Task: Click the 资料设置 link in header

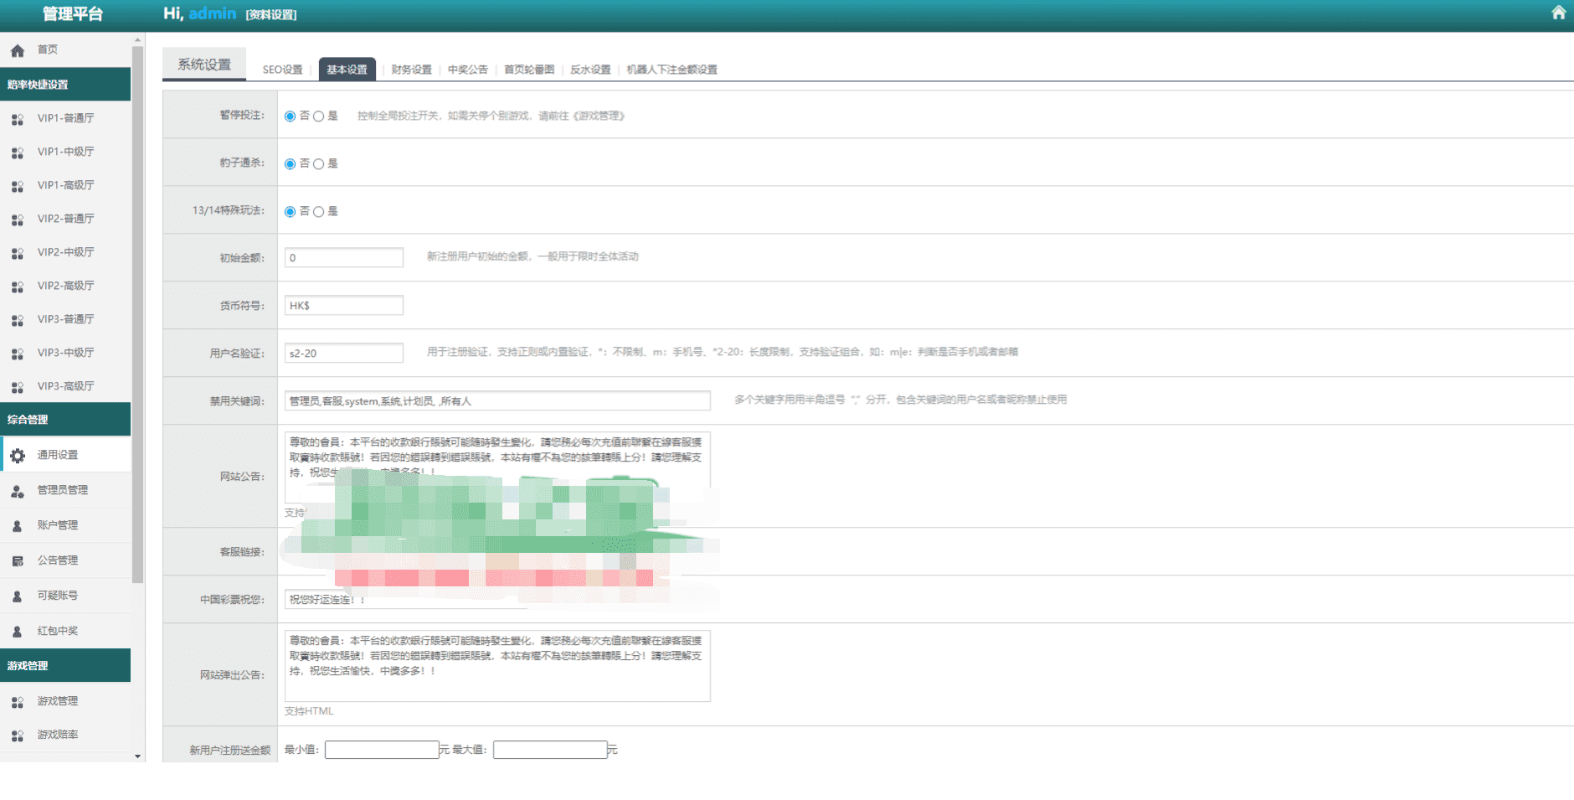Action: (271, 14)
